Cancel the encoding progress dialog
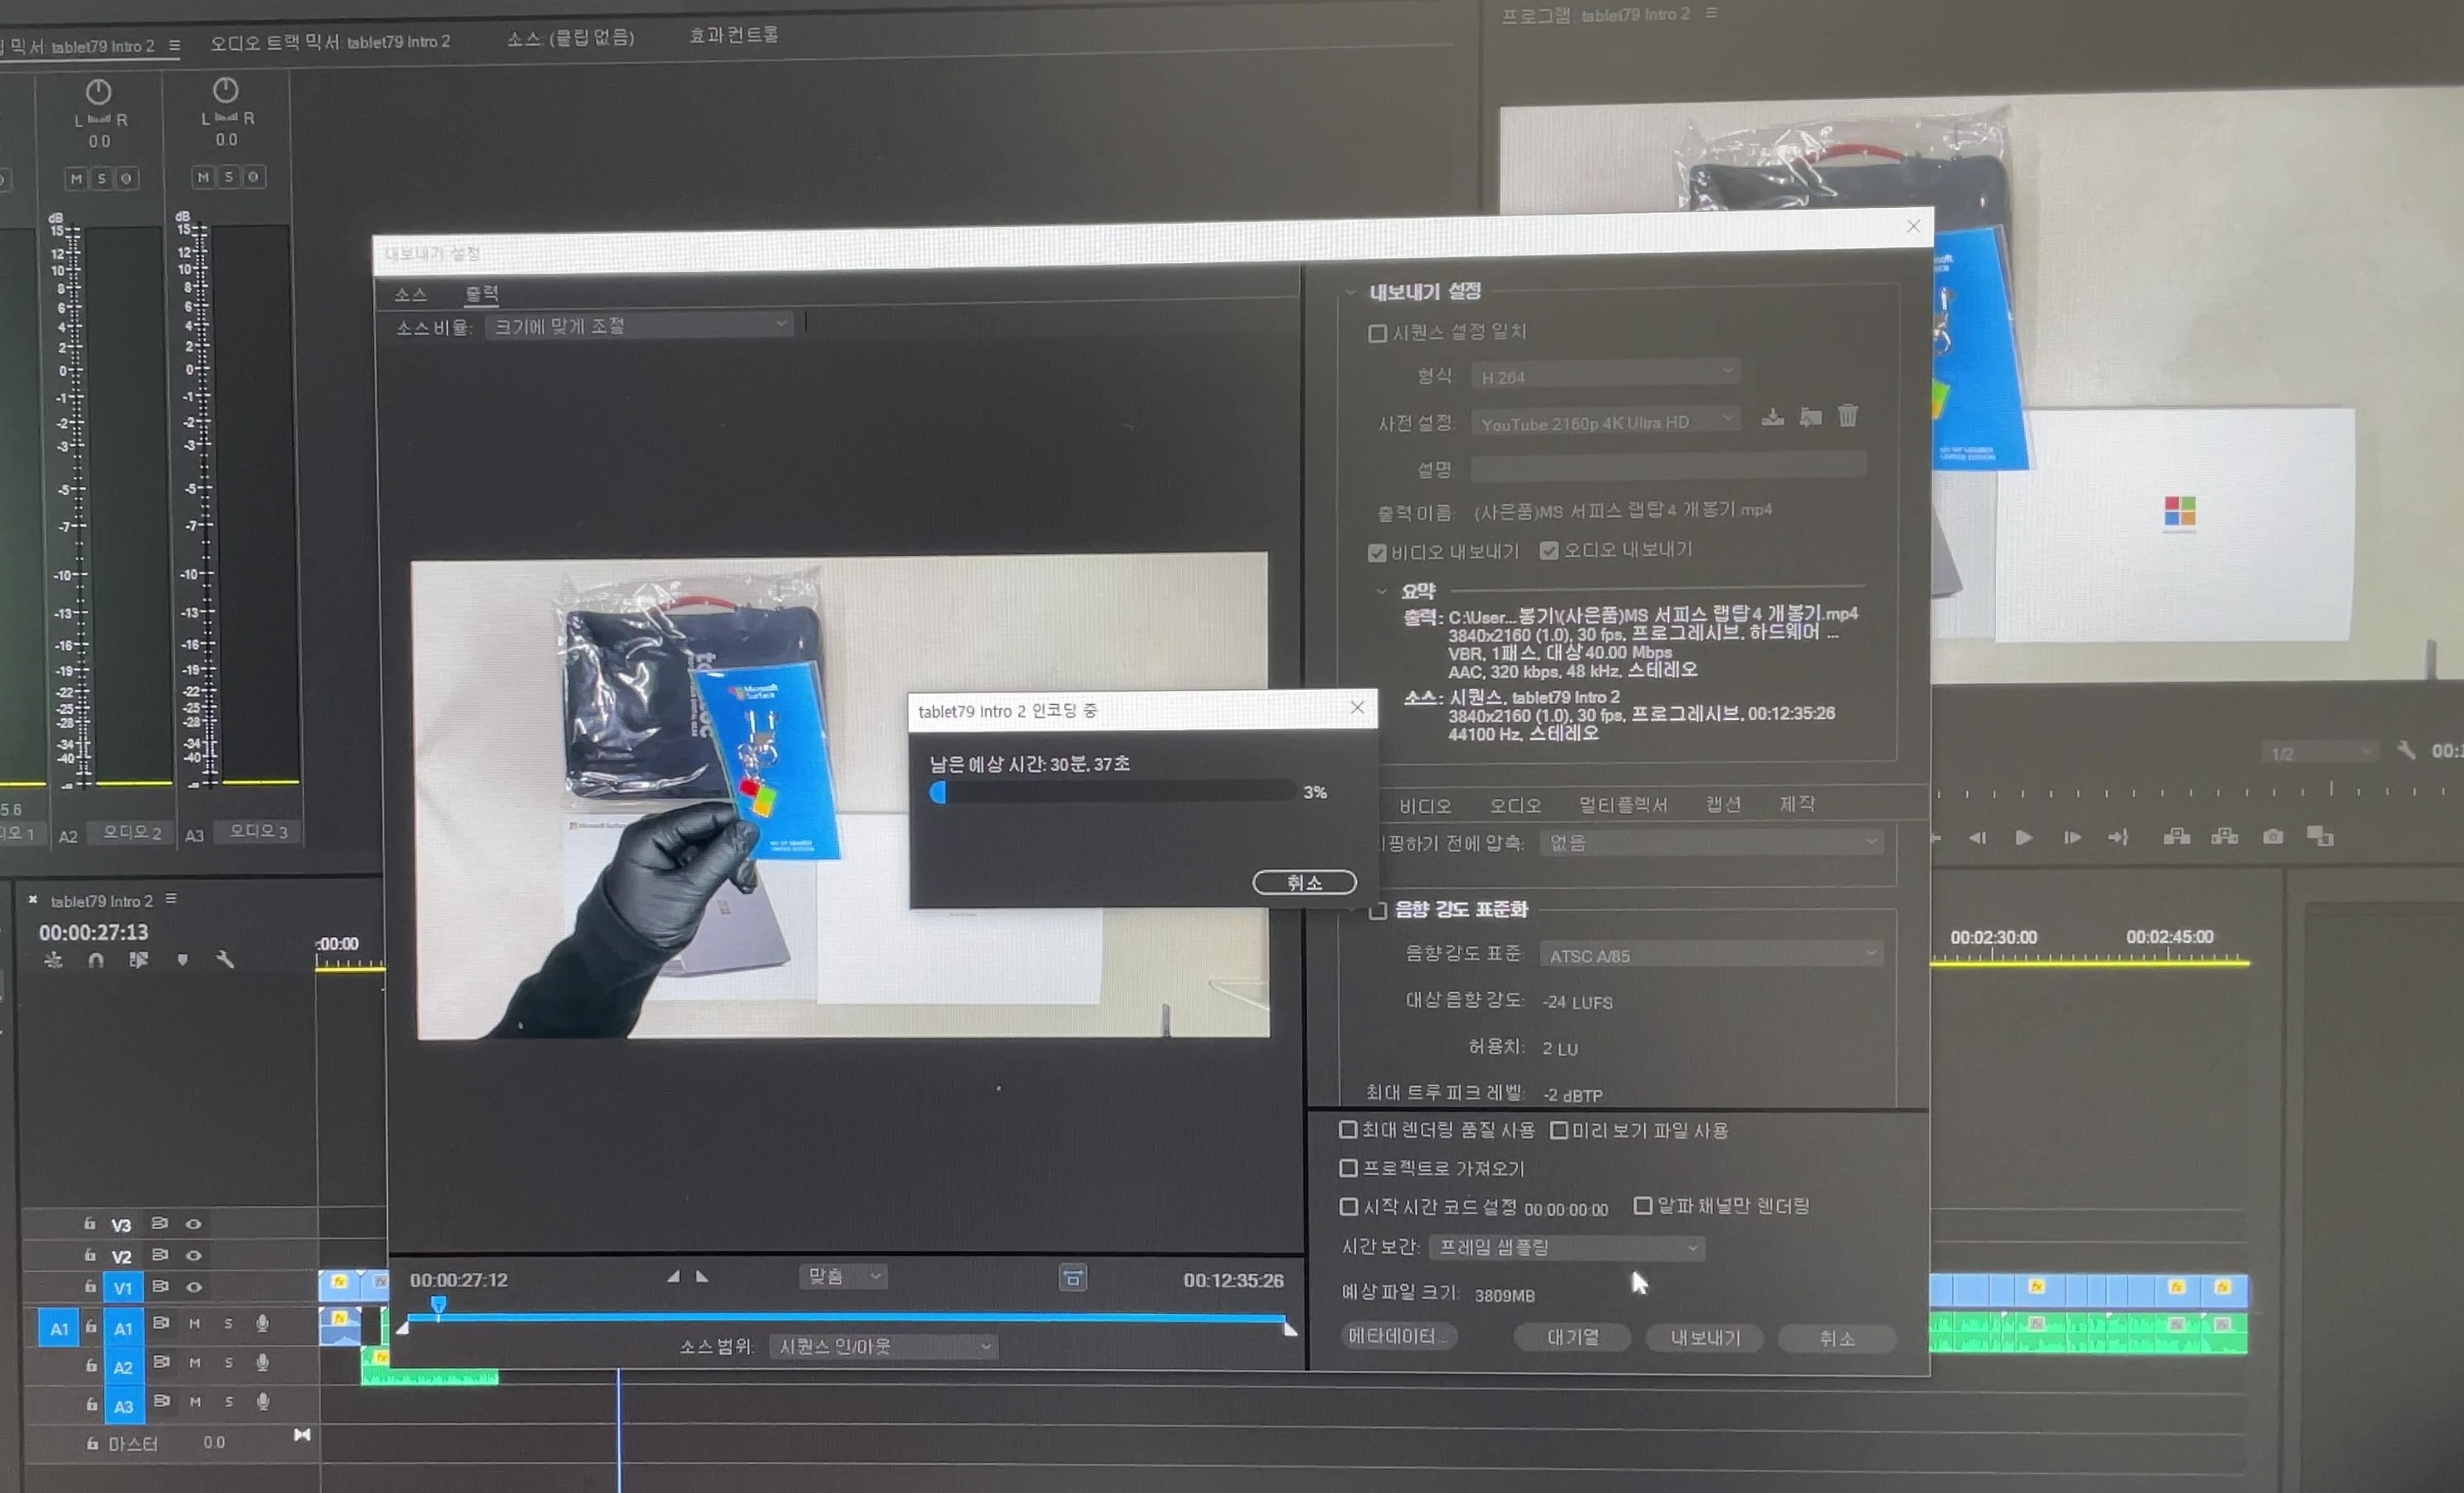2464x1493 pixels. 1304,882
